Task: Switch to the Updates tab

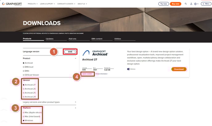Action: coord(56,39)
